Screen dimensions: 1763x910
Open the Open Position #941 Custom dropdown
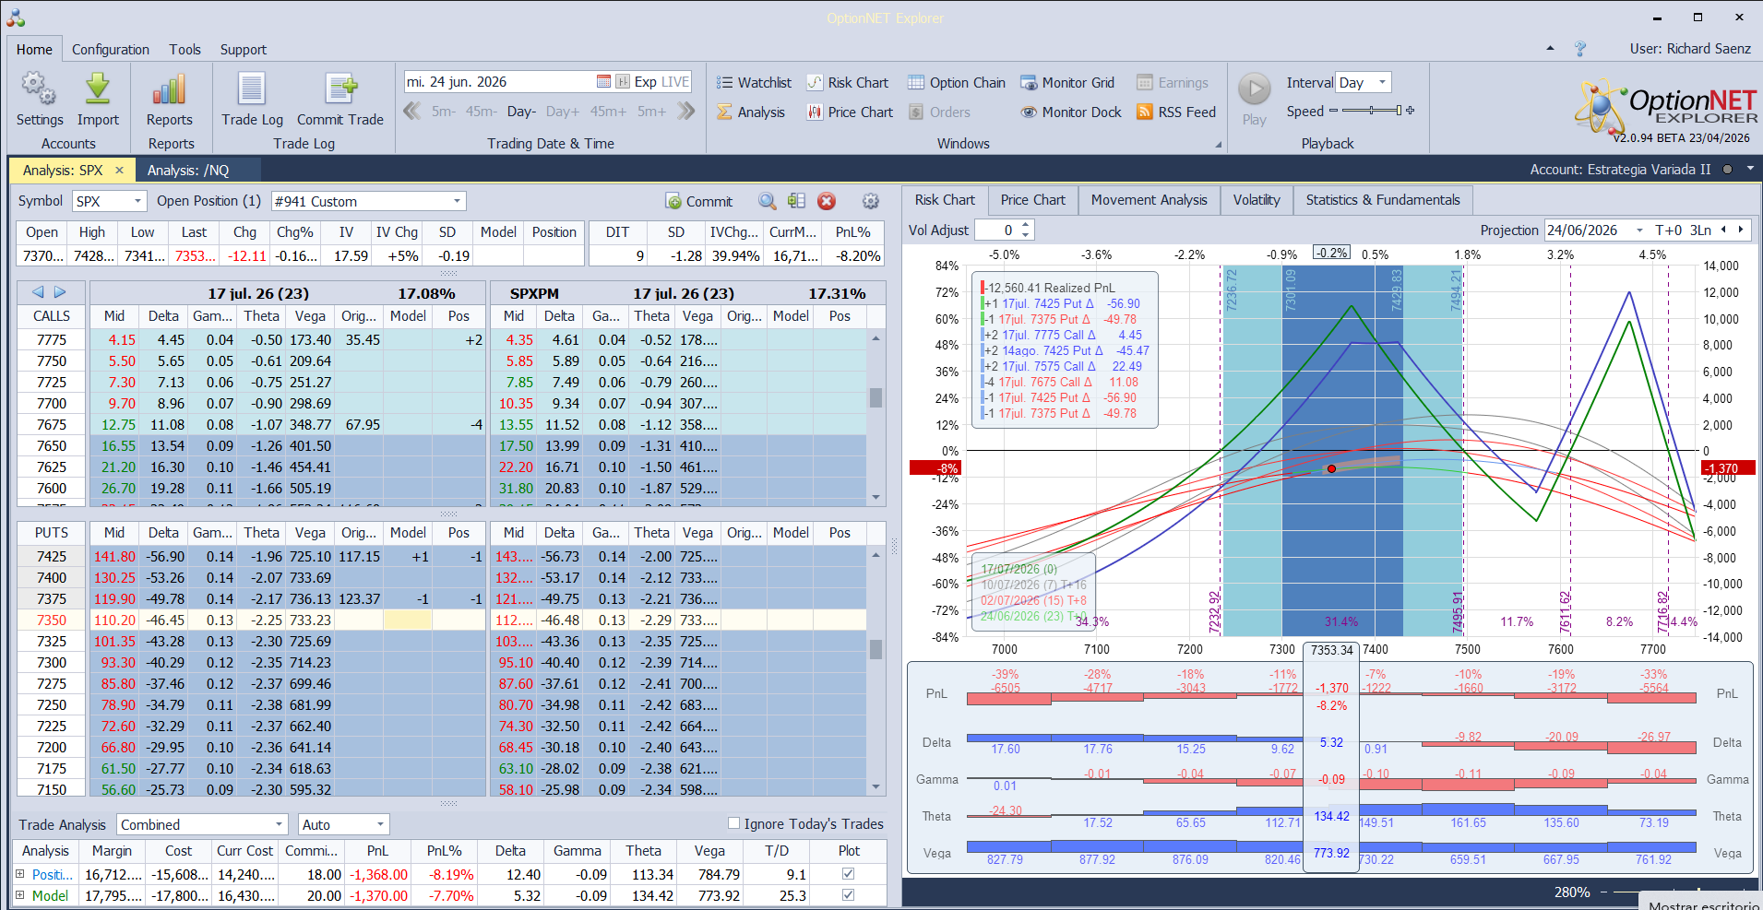coord(457,201)
